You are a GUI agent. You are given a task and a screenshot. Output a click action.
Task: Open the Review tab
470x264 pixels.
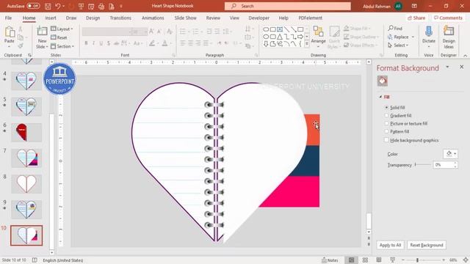click(x=213, y=18)
